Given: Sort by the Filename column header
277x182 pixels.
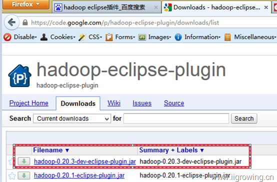Looking at the screenshot, I should point(51,150).
